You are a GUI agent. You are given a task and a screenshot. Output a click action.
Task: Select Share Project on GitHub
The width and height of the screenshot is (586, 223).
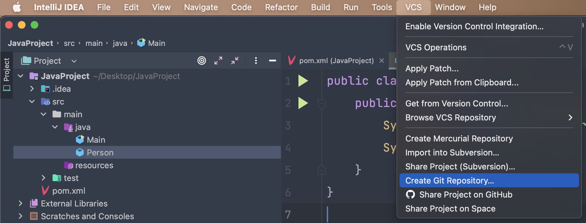[x=489, y=194]
